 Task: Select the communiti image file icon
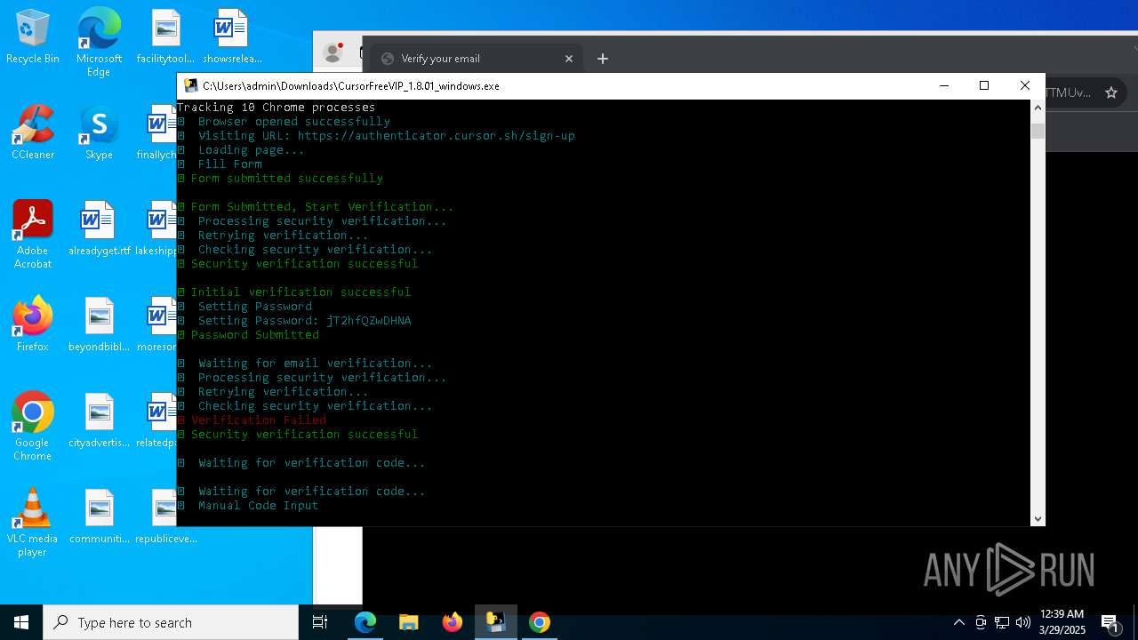tap(99, 517)
